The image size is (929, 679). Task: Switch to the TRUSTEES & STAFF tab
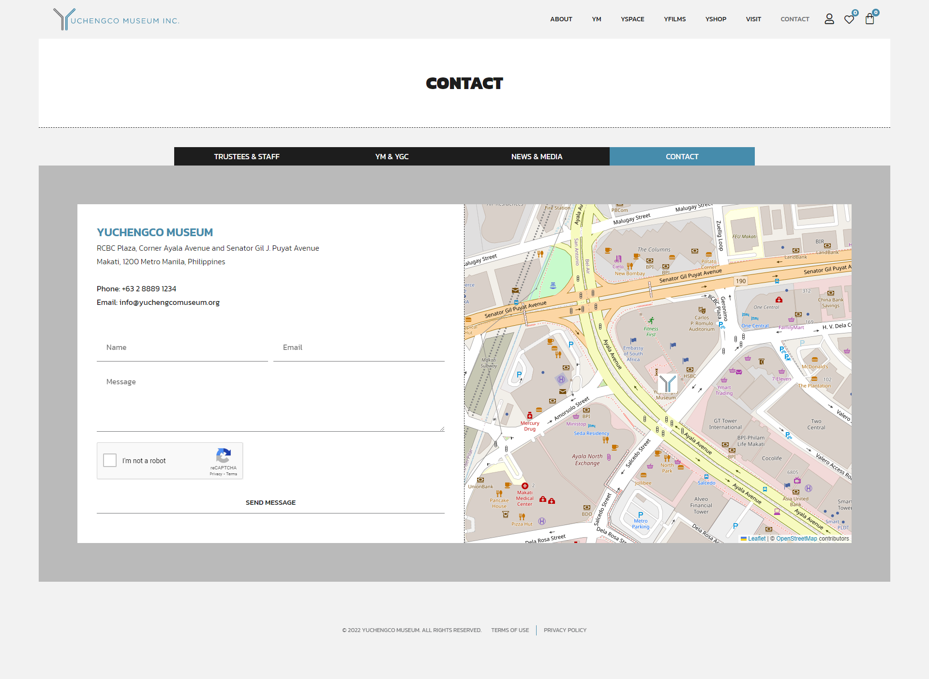pos(247,156)
